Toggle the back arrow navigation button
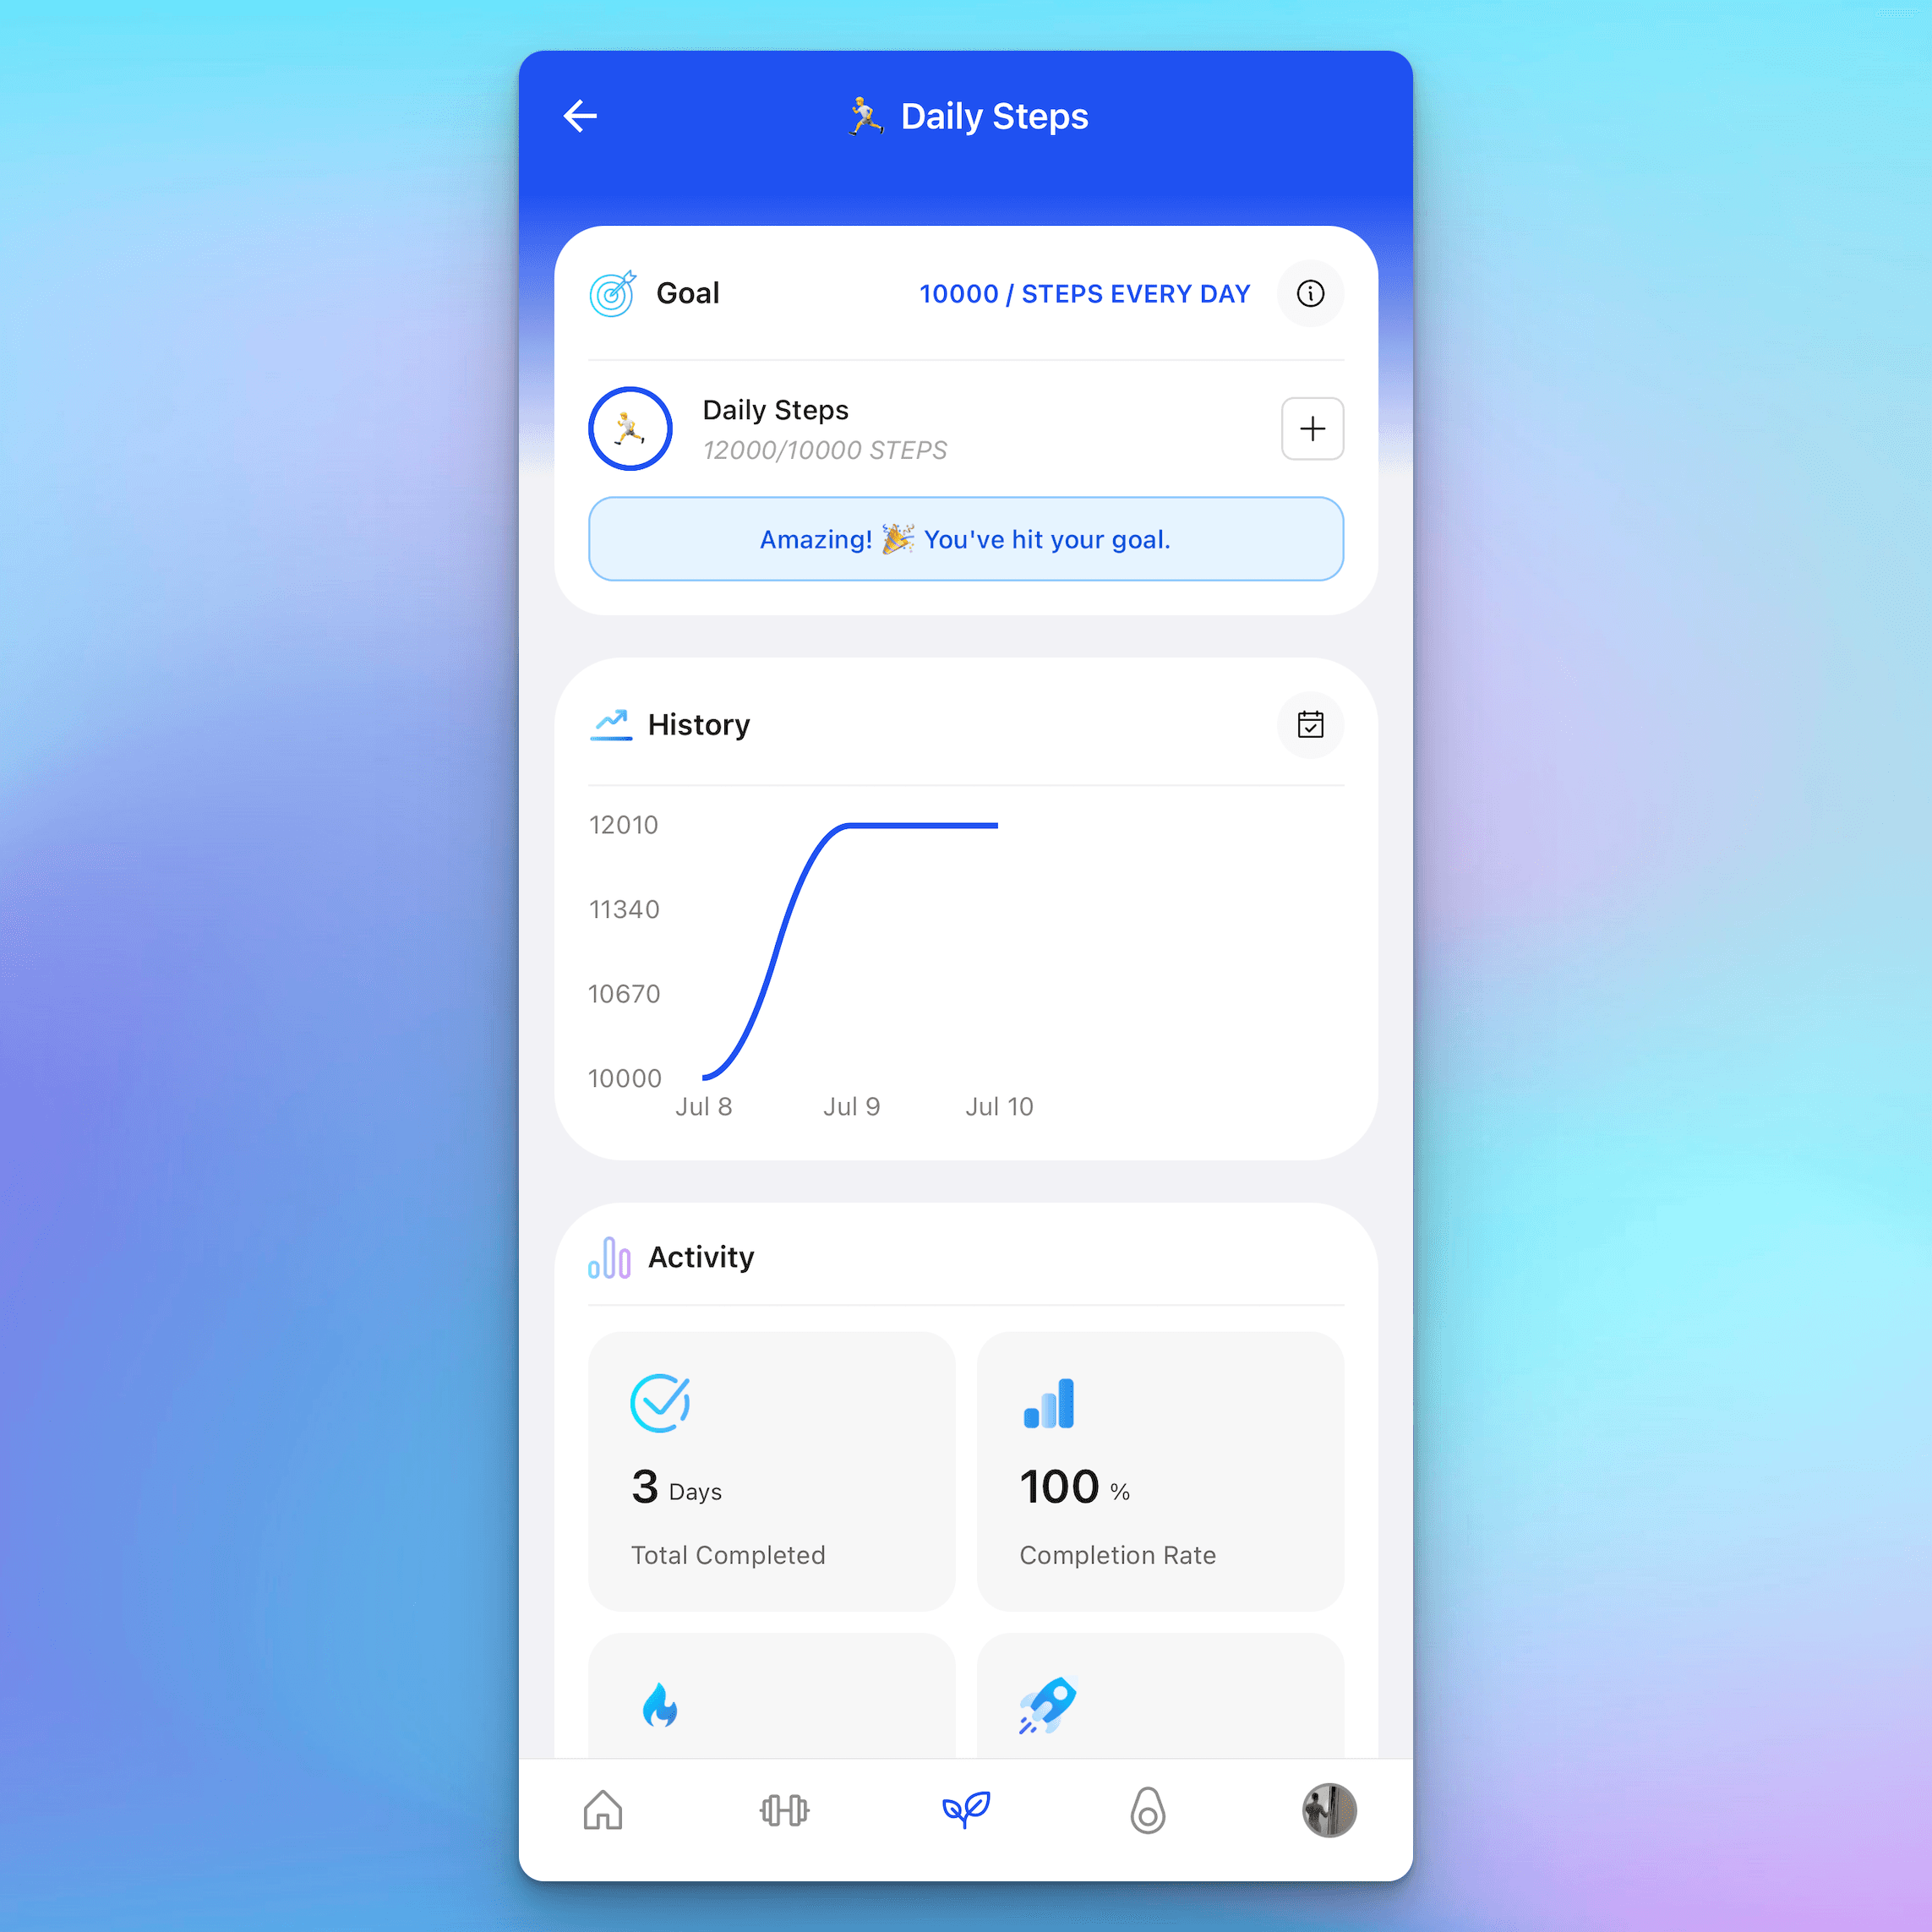Image resolution: width=1932 pixels, height=1932 pixels. 582,115
